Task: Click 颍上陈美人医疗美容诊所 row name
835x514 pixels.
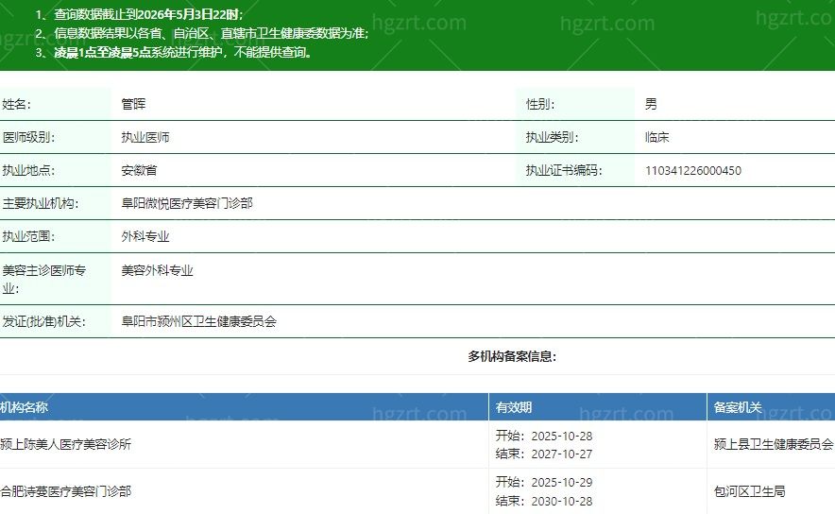Action: pyautogui.click(x=65, y=444)
